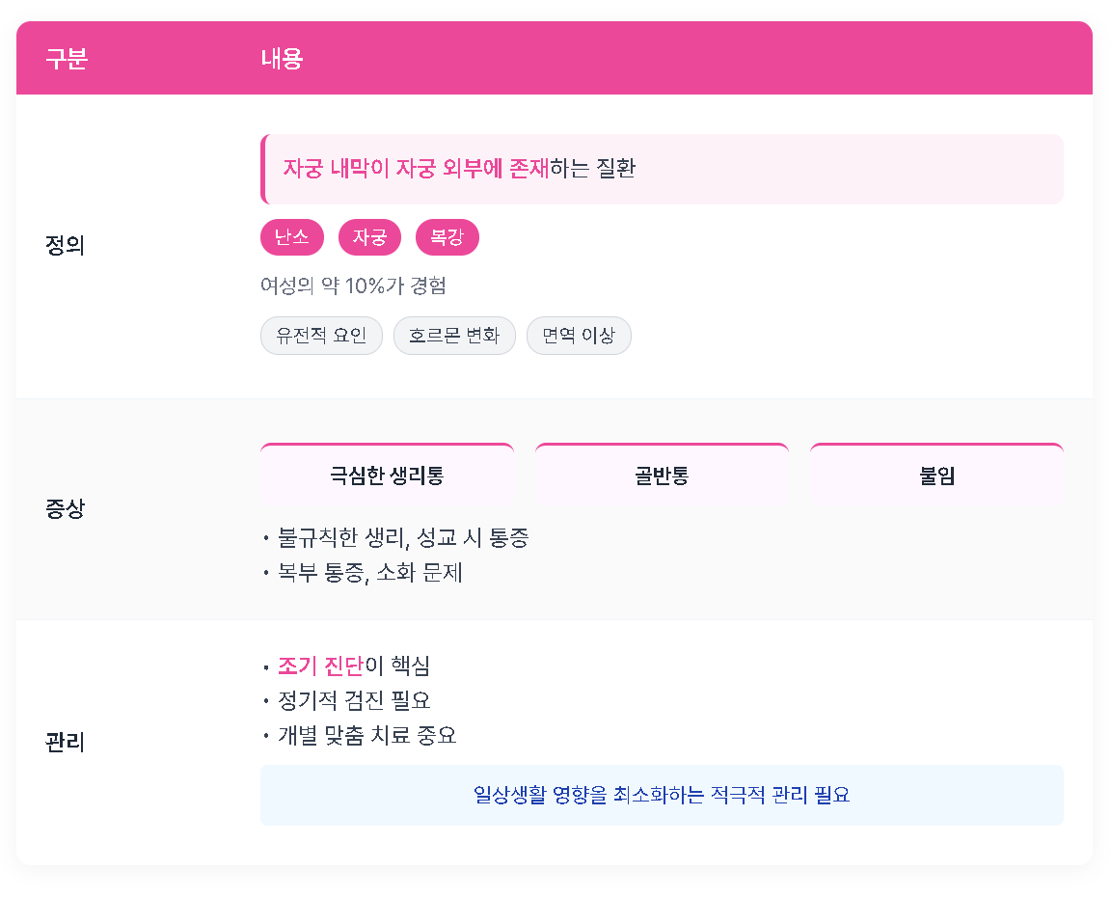Click the blue 일상생활 영향 notice banner
This screenshot has height=897, width=1111.
662,795
